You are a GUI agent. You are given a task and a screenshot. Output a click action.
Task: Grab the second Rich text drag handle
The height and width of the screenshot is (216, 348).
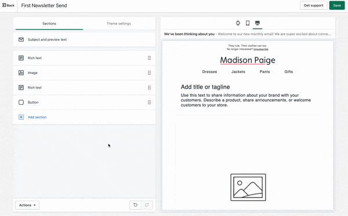(x=150, y=87)
